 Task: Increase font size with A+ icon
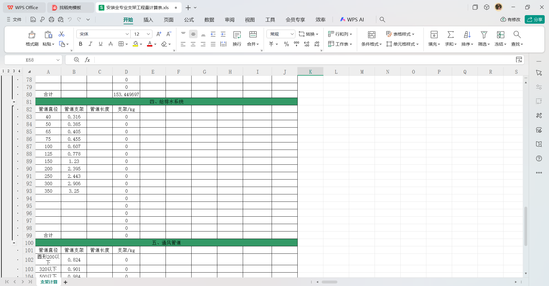[159, 34]
